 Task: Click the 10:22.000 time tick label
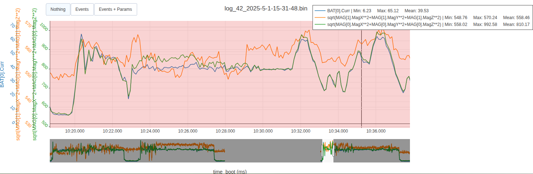(x=112, y=131)
